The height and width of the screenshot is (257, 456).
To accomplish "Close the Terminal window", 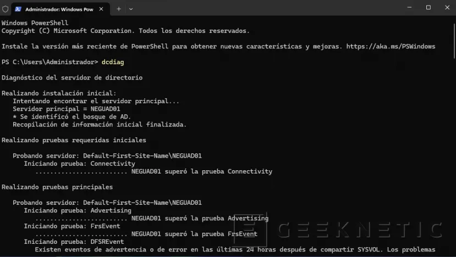I will point(447,8).
